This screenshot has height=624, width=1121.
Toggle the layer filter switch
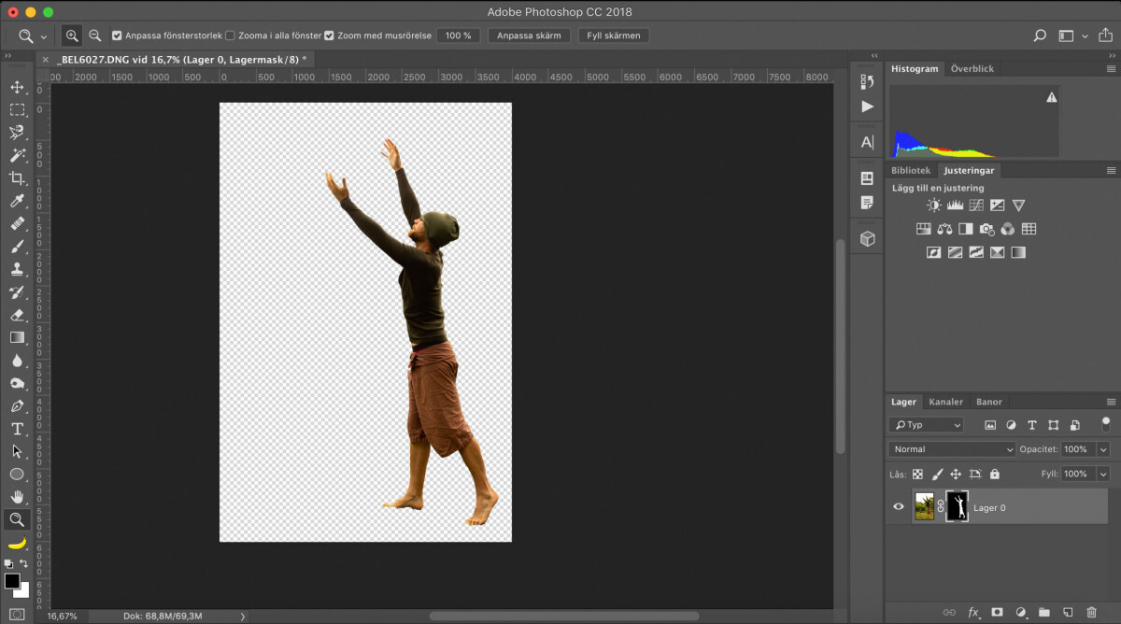(1106, 423)
